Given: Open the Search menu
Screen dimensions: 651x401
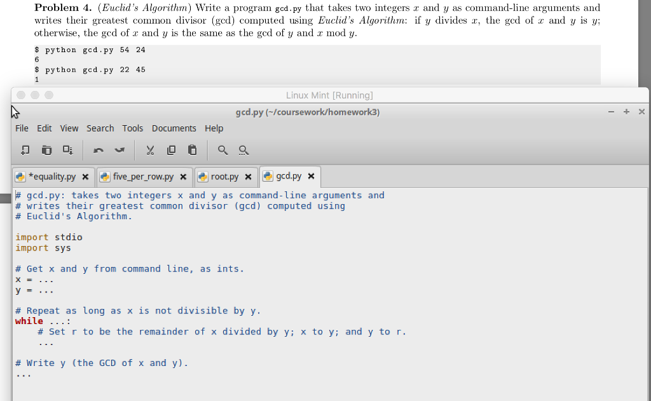Looking at the screenshot, I should pyautogui.click(x=100, y=128).
